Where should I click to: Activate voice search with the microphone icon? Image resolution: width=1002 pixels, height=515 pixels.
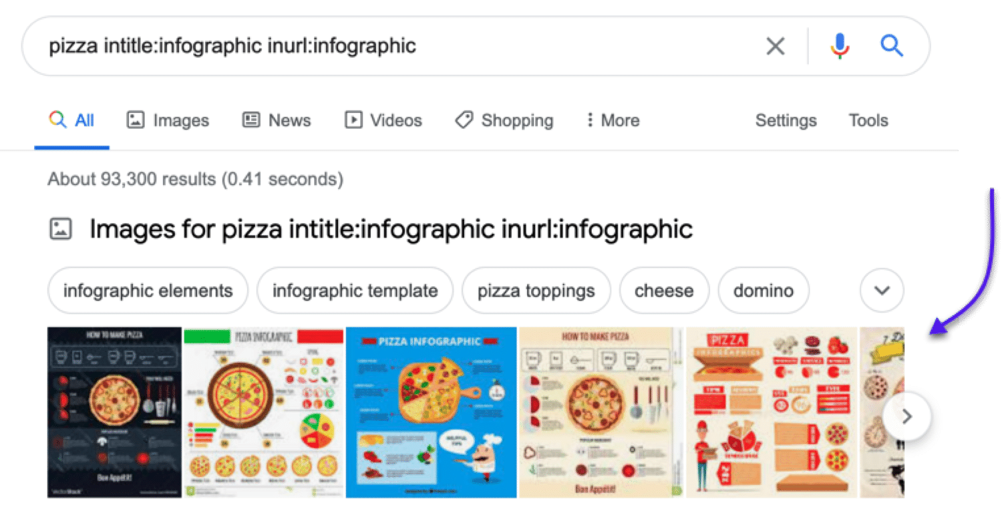coord(839,46)
